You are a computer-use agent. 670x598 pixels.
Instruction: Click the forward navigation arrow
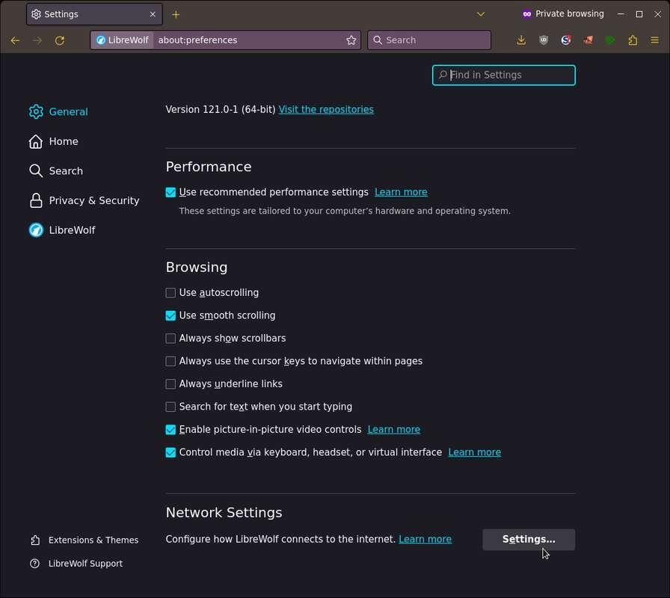click(37, 40)
